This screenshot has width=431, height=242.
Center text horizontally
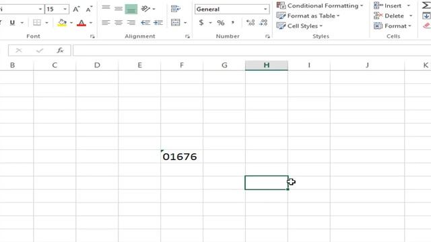pos(119,22)
